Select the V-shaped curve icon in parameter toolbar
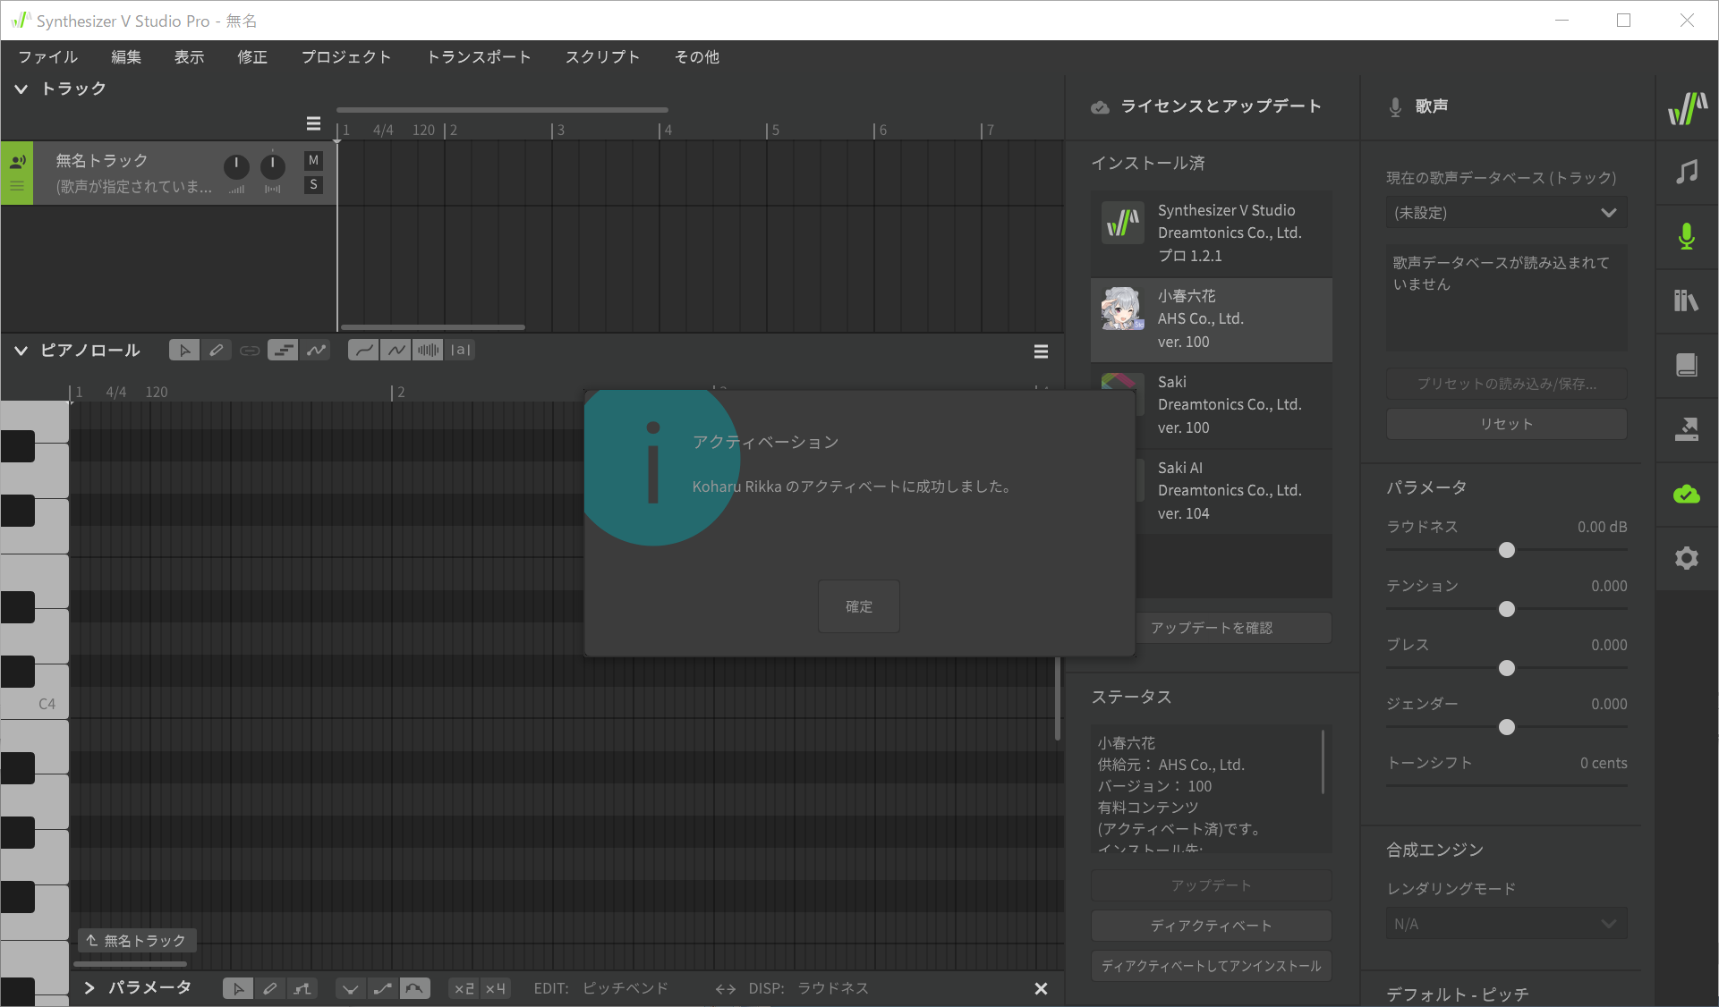The image size is (1719, 1007). pyautogui.click(x=351, y=988)
